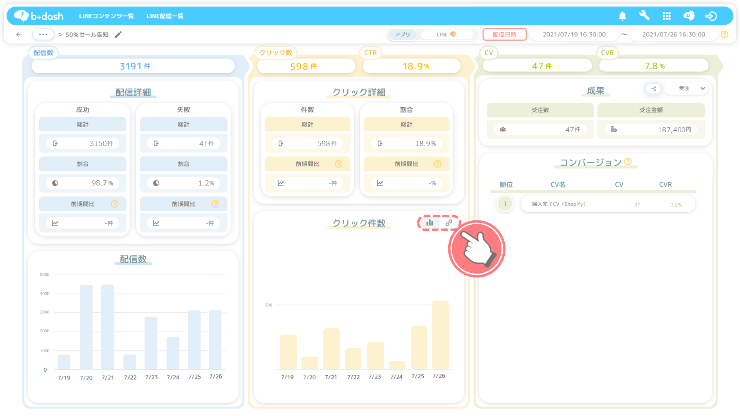
Task: Click the start date field 2021/07/19
Action: [x=574, y=34]
